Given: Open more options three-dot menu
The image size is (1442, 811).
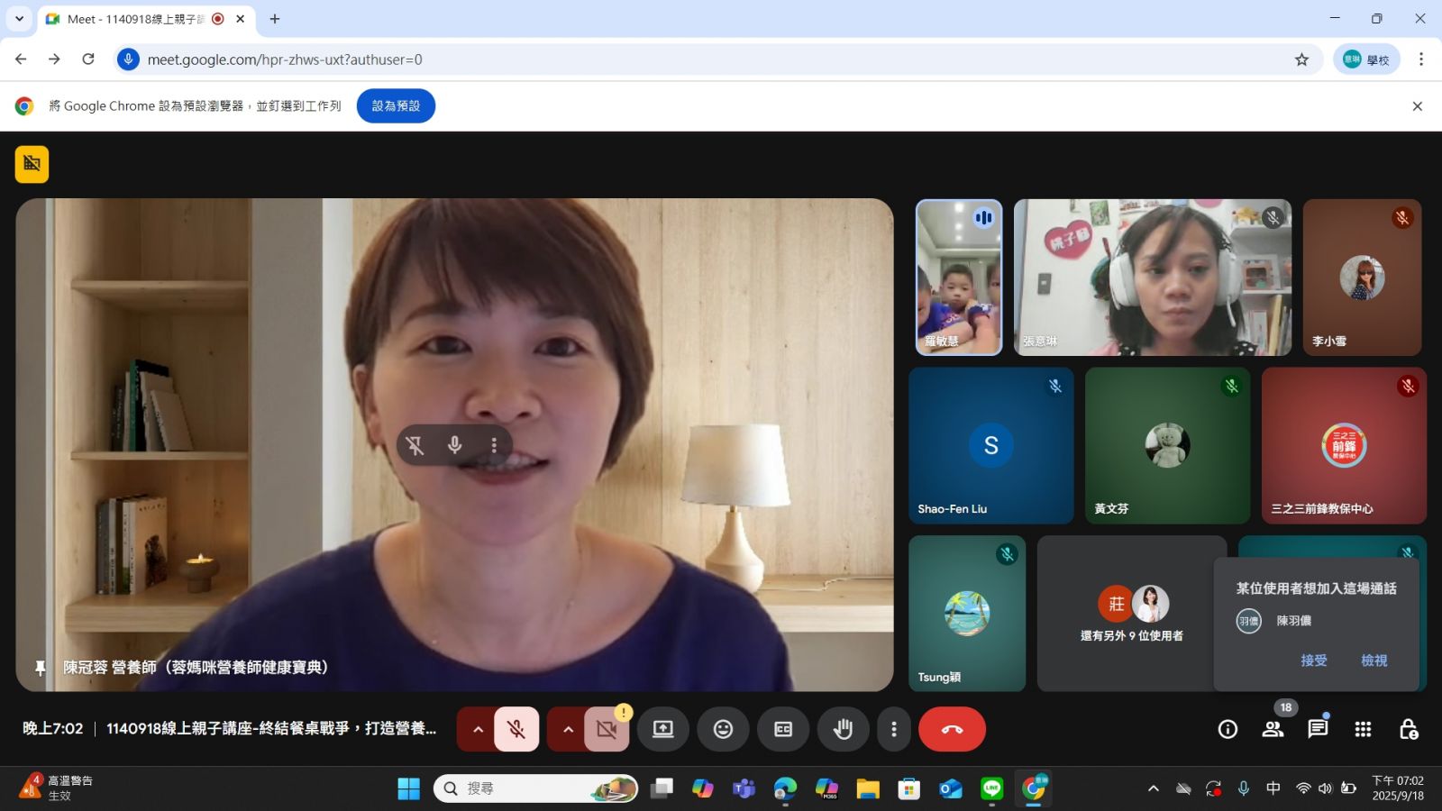Looking at the screenshot, I should (x=893, y=729).
